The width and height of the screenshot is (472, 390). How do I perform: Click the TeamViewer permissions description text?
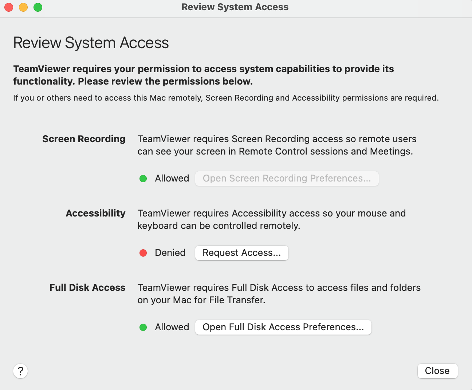click(204, 75)
